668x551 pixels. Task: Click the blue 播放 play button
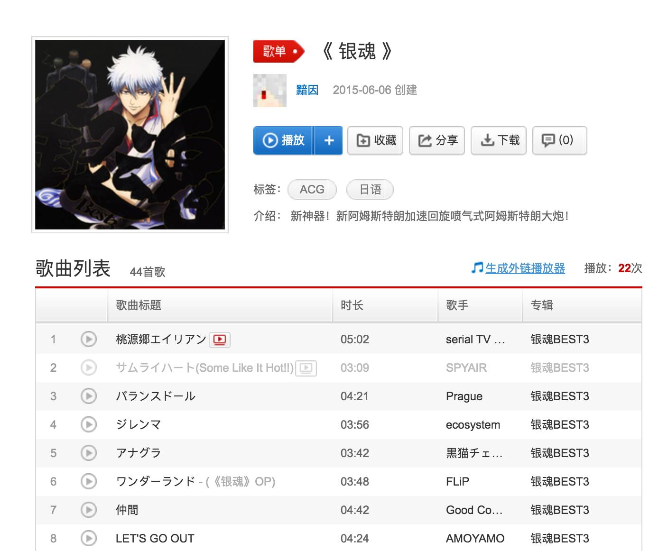click(283, 140)
